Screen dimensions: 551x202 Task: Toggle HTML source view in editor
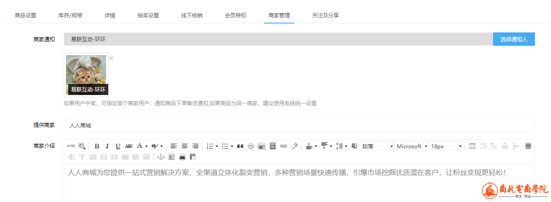(x=71, y=146)
